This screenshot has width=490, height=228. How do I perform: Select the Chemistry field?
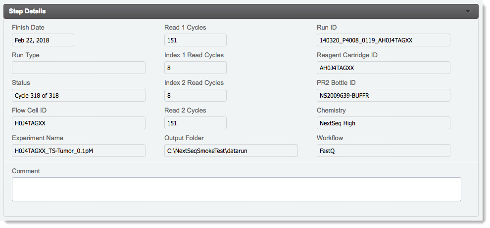pos(384,123)
